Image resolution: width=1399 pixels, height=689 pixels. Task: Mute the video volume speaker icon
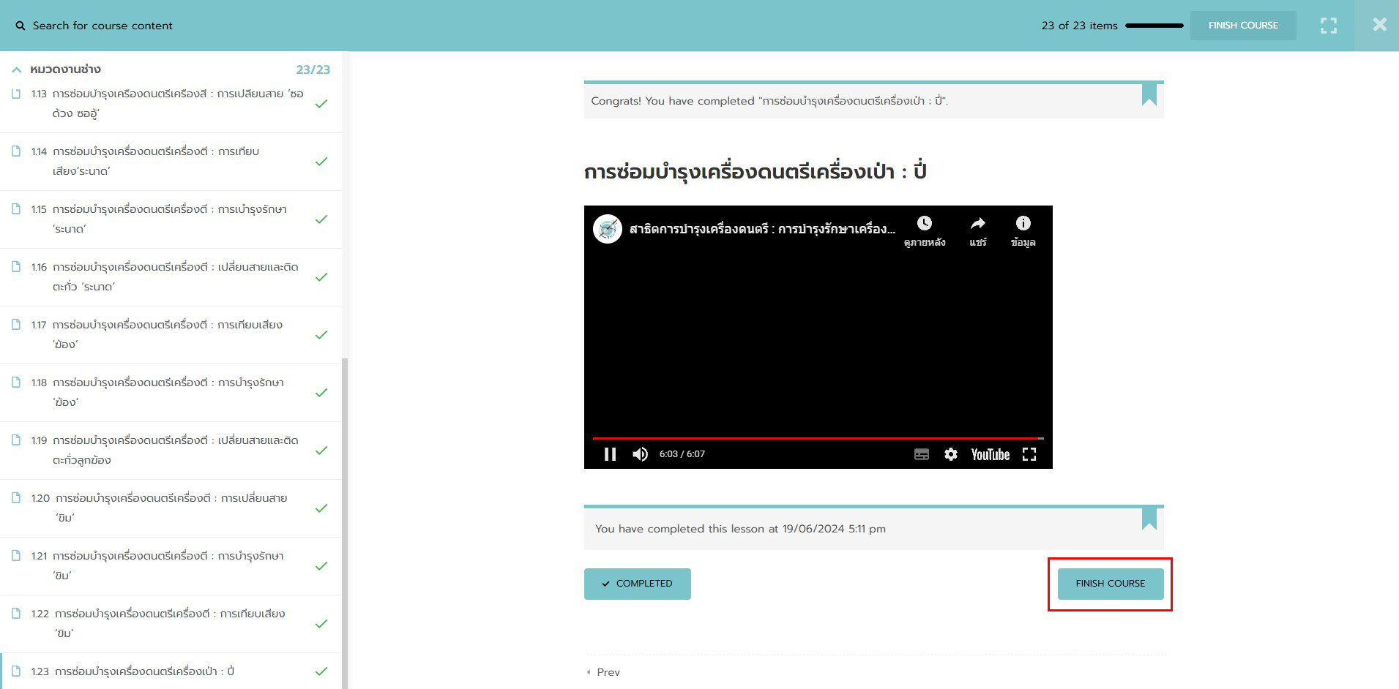coord(641,454)
